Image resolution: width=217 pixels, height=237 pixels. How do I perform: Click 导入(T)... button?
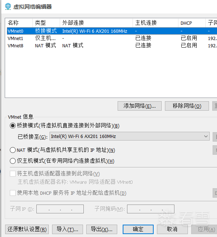tap(67, 229)
